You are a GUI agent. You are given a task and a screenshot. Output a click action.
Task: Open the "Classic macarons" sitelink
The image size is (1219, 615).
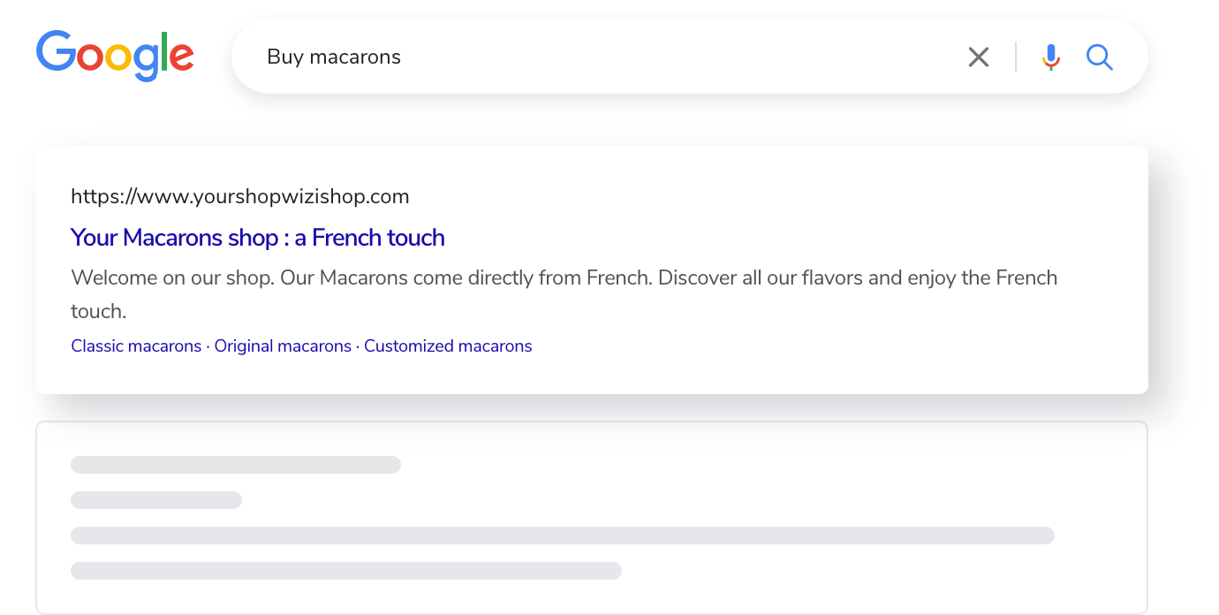coord(136,346)
